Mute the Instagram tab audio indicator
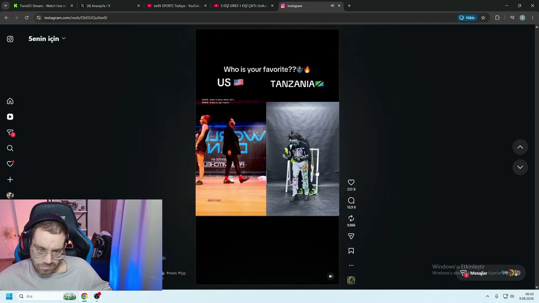 [332, 6]
